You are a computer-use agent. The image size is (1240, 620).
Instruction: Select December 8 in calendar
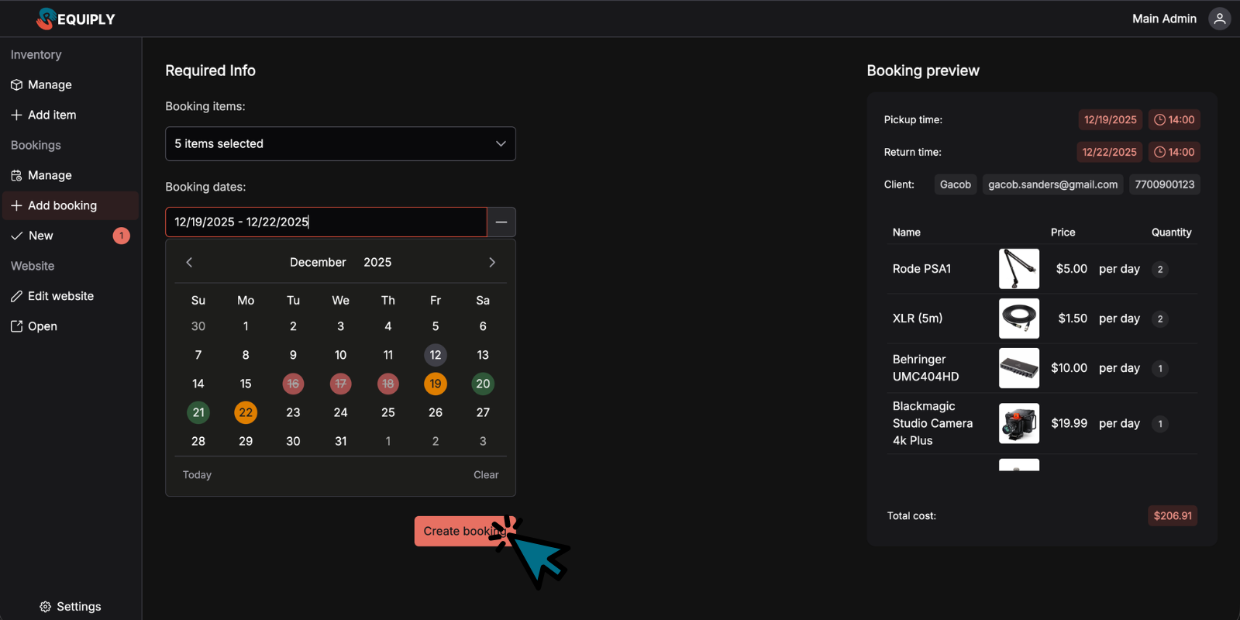coord(246,355)
